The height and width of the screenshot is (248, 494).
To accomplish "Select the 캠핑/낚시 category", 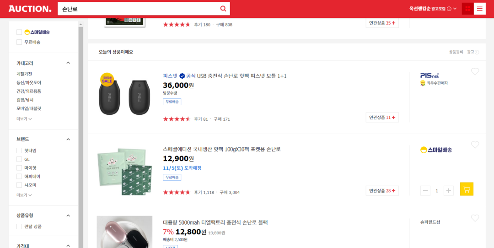I will [x=24, y=100].
